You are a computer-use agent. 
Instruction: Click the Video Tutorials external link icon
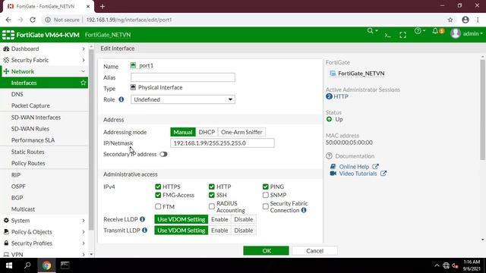(383, 174)
